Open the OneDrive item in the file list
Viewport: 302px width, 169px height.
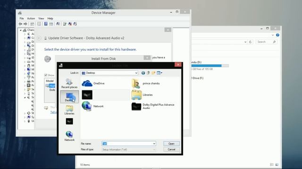pyautogui.click(x=93, y=84)
